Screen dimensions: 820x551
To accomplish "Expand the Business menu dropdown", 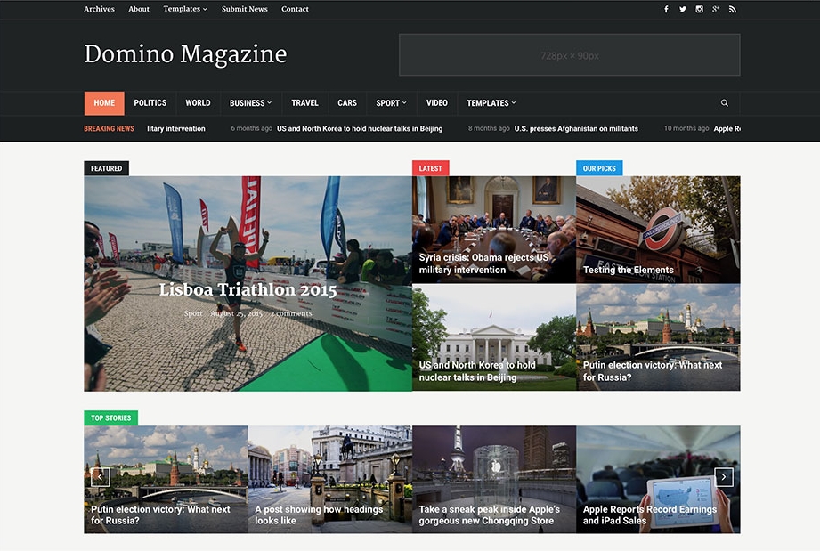I will [x=250, y=103].
